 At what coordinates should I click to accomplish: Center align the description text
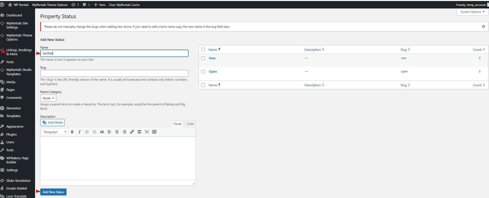click(117, 132)
